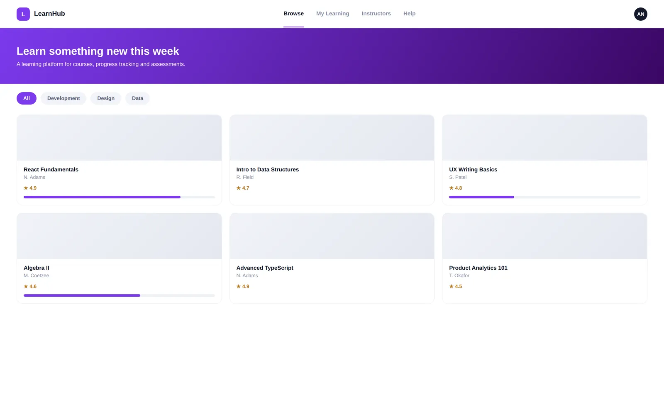Image resolution: width=664 pixels, height=415 pixels.
Task: Open UX Writing Basics thumbnail
Action: tap(544, 138)
